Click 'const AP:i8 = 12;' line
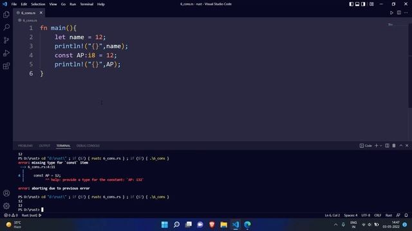Screen dimensions: 412x231 click(x=86, y=55)
